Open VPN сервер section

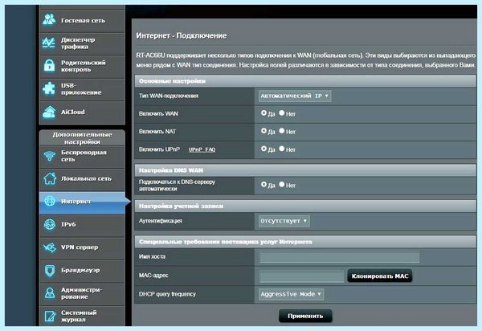(x=82, y=247)
